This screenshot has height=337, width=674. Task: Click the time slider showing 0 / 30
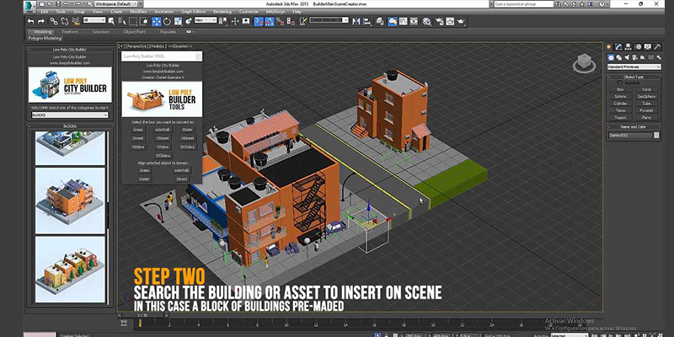click(x=142, y=315)
